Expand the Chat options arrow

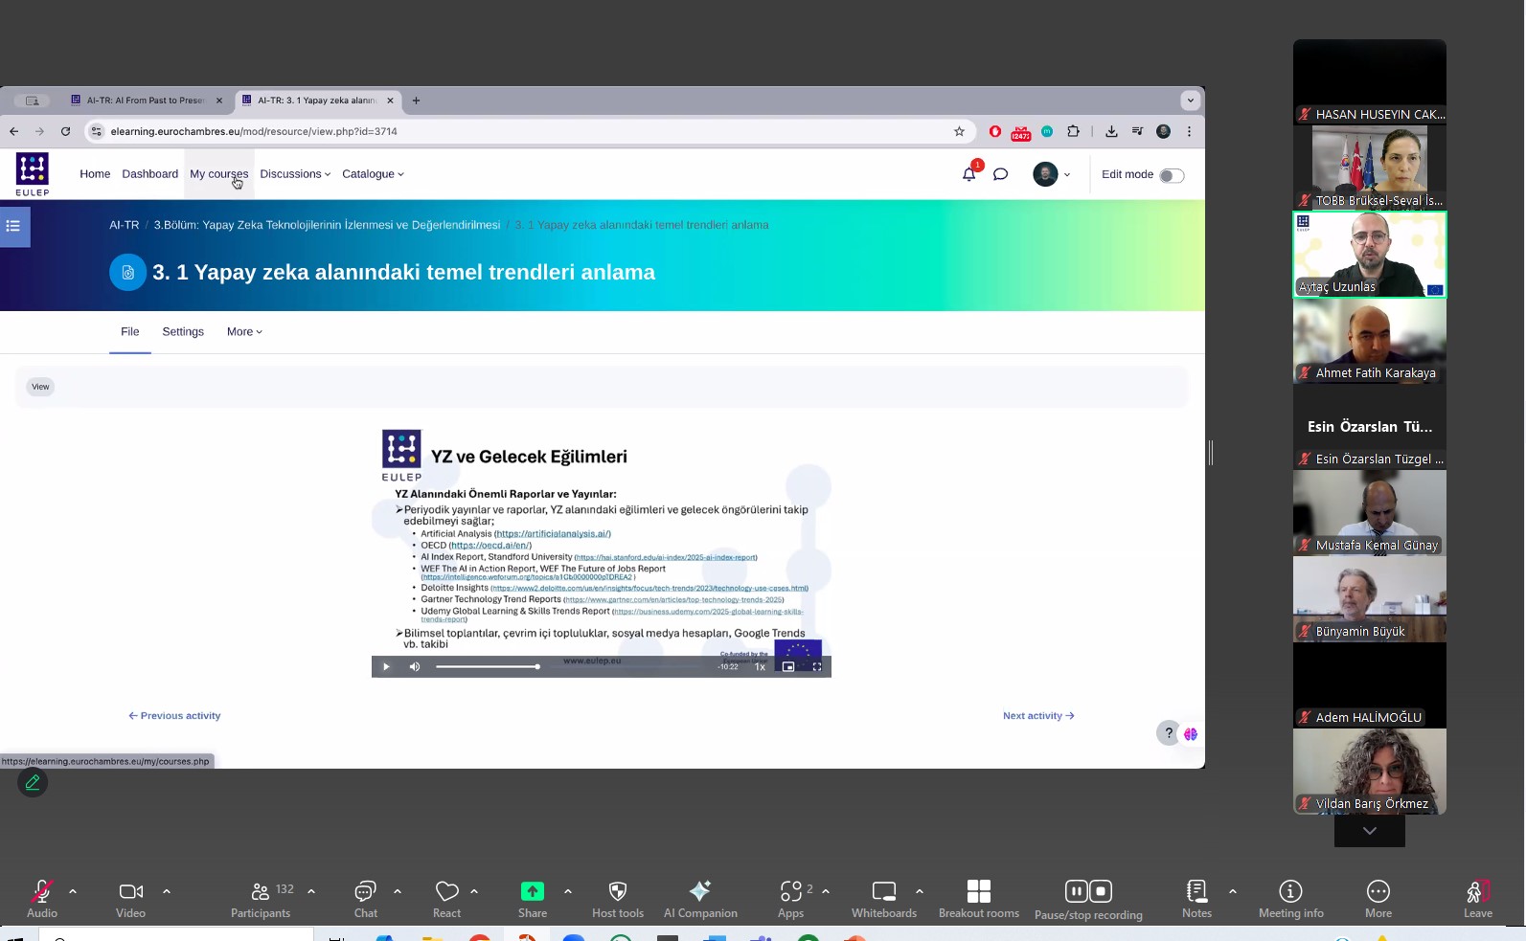[x=398, y=891]
